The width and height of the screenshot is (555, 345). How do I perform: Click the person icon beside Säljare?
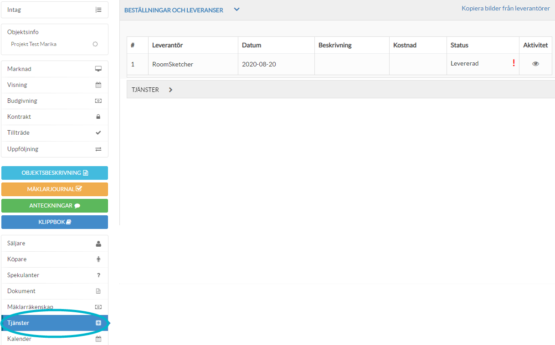[x=98, y=244]
